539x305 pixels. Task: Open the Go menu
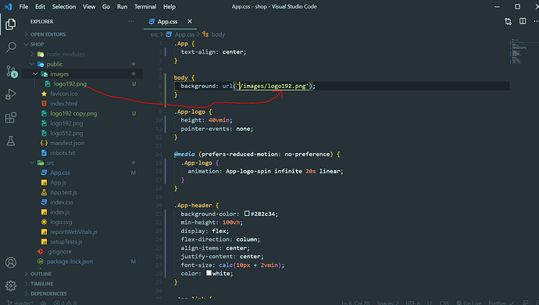coord(106,6)
